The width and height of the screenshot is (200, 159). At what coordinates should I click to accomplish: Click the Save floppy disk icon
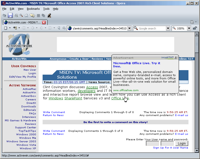(10, 15)
